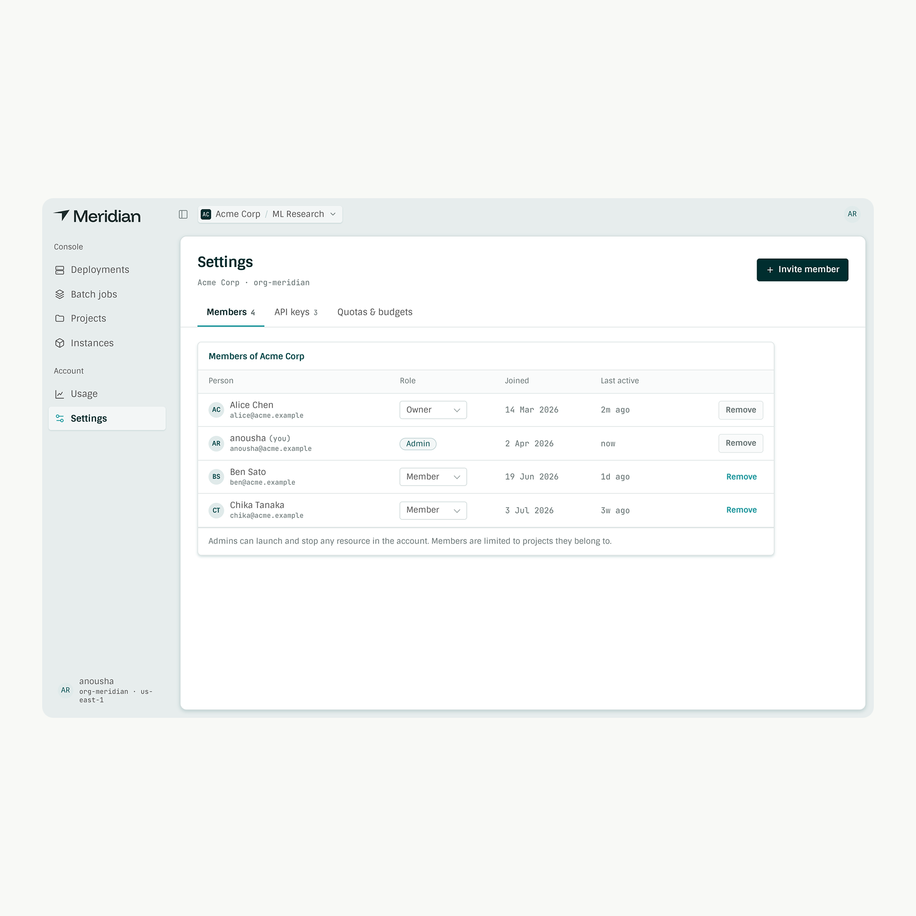Image resolution: width=916 pixels, height=916 pixels.
Task: Click the Joined column header
Action: (517, 381)
